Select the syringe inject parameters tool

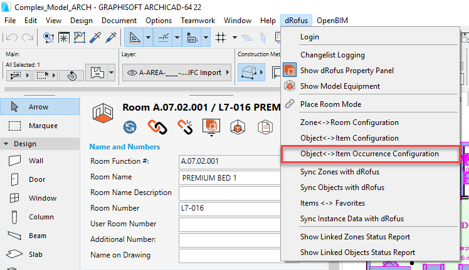coord(111,37)
